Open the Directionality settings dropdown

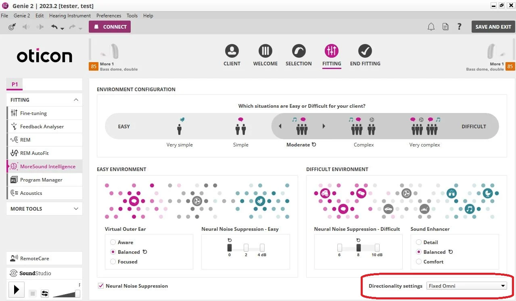point(467,286)
